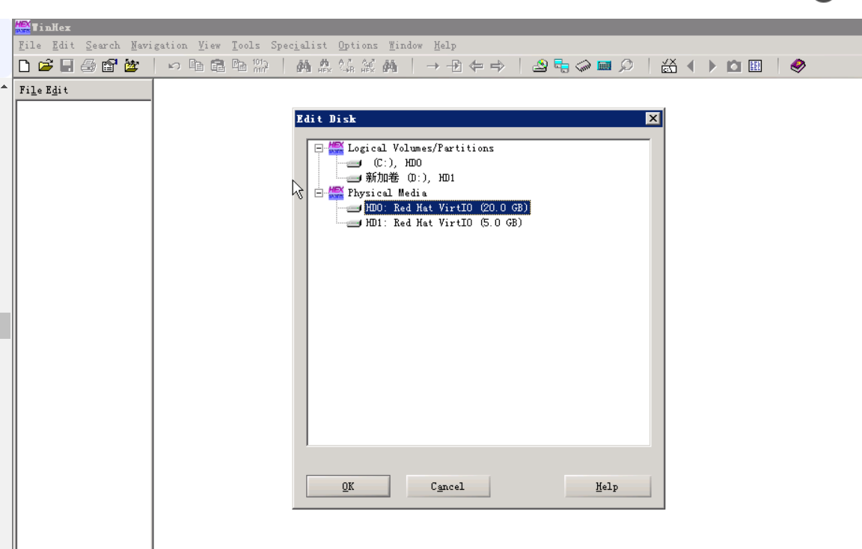Click the Undo arrow icon
862x549 pixels.
pos(174,66)
